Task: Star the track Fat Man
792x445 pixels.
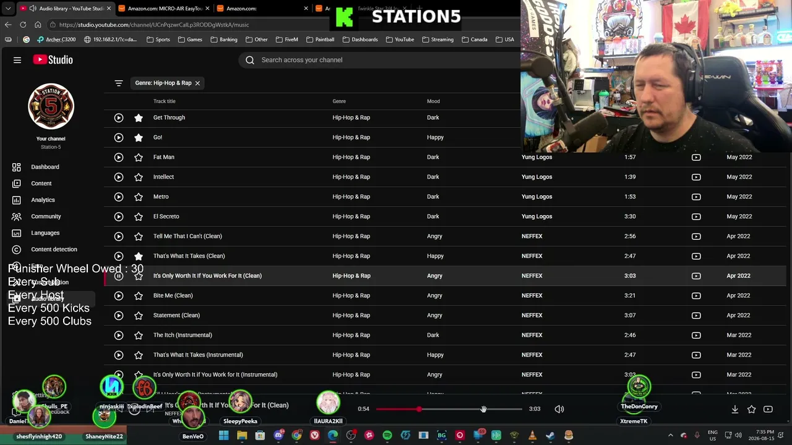Action: click(139, 157)
